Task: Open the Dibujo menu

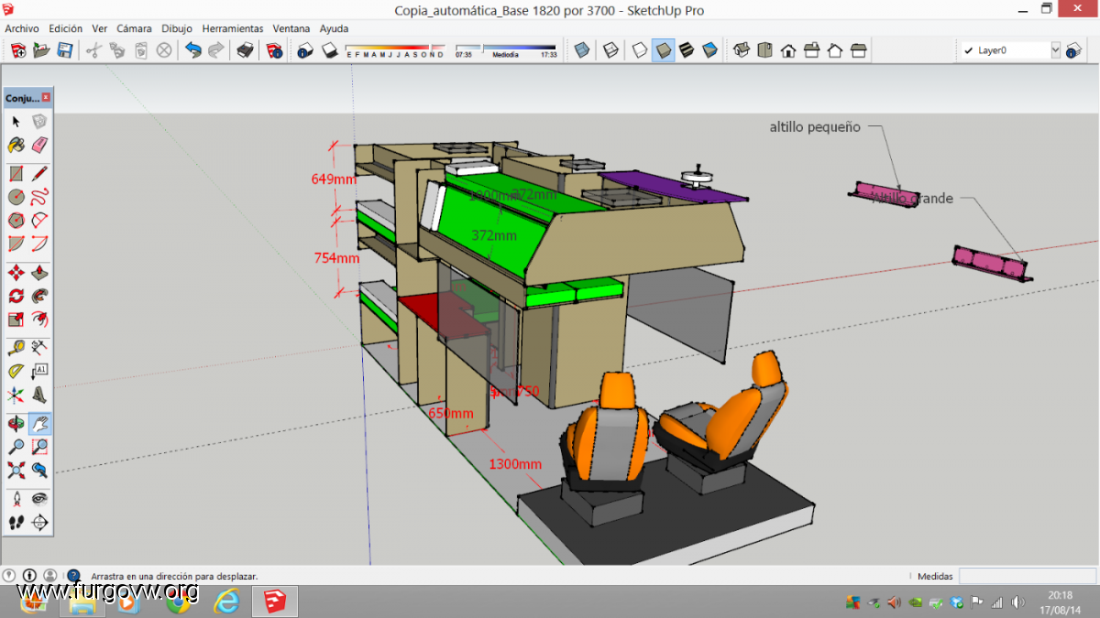Action: coord(177,28)
